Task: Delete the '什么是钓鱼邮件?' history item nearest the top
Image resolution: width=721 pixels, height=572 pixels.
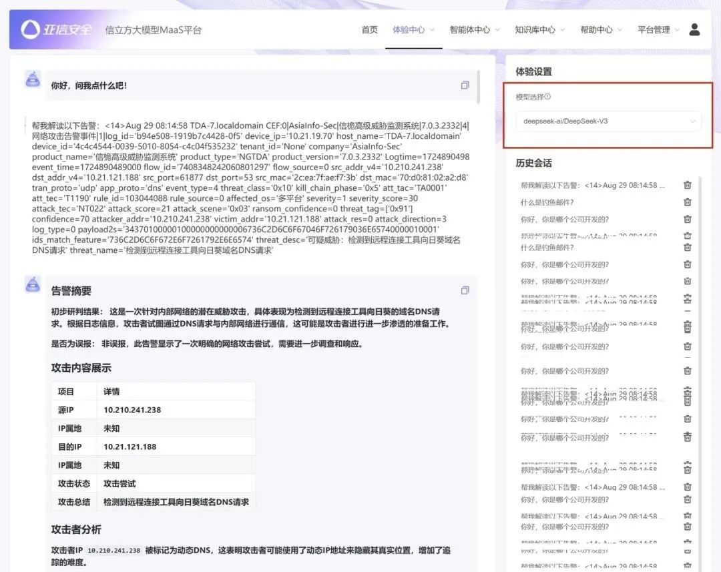Action: pyautogui.click(x=687, y=202)
